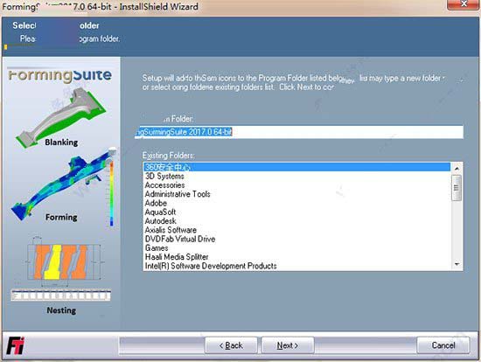Select the 360安全中心 folder entry
The image size is (481, 362).
click(296, 167)
